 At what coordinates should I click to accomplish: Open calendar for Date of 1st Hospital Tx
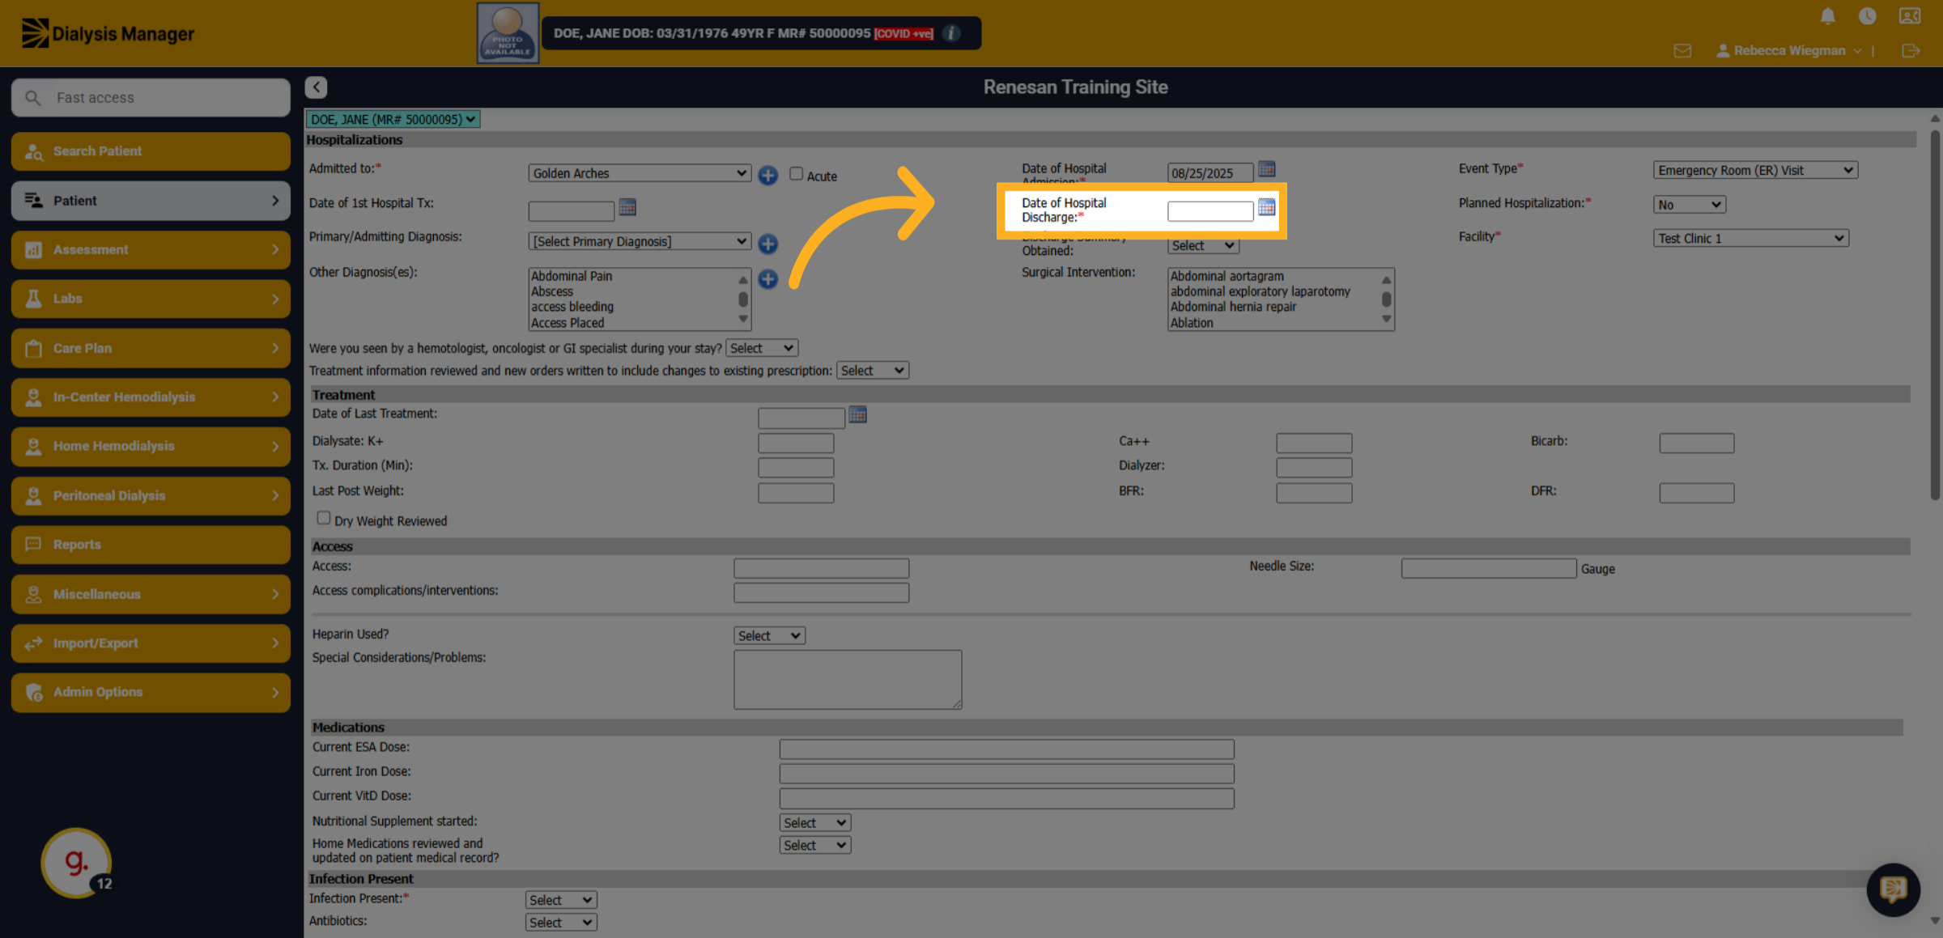pos(627,207)
